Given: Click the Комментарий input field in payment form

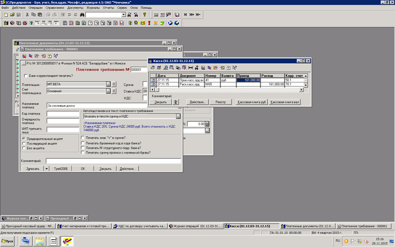Looking at the screenshot, I should pyautogui.click(x=114, y=161).
